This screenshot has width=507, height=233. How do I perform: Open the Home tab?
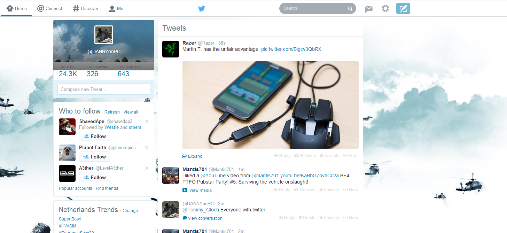pos(17,8)
